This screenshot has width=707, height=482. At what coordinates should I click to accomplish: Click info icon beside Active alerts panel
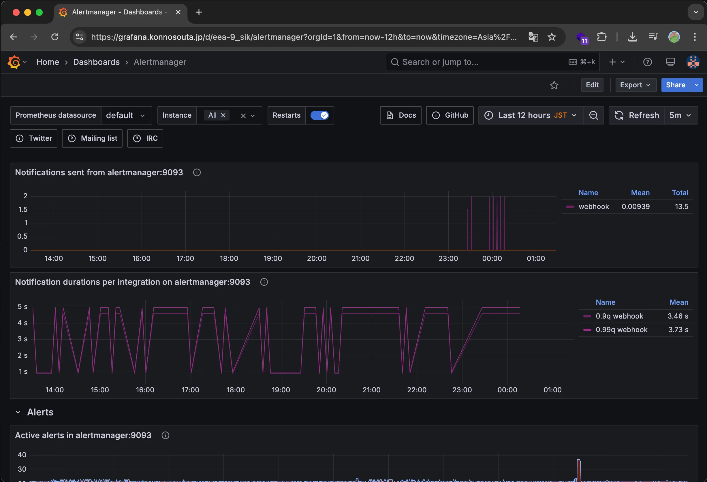[x=165, y=435]
